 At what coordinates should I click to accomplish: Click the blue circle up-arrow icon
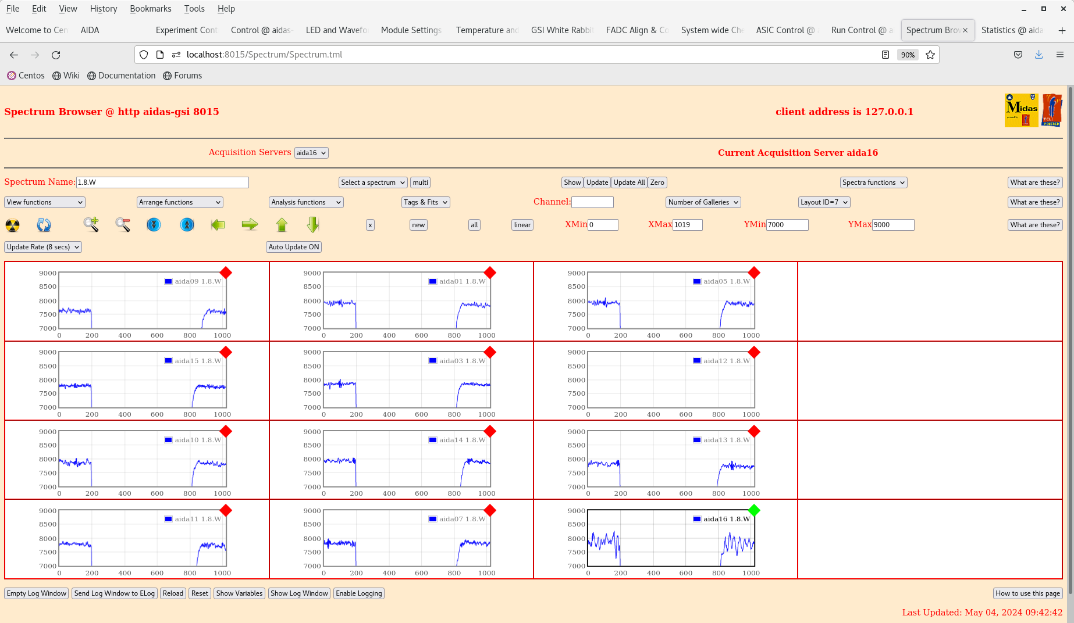point(187,224)
